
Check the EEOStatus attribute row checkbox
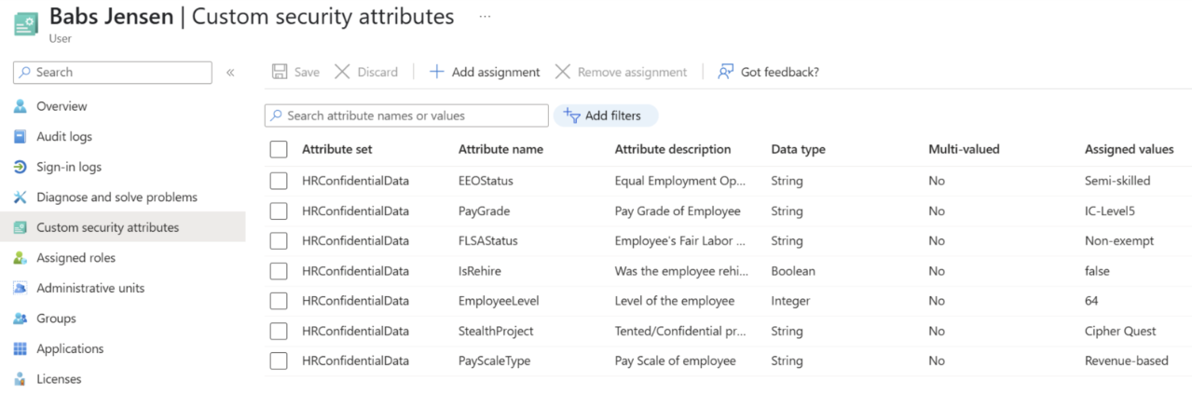279,181
